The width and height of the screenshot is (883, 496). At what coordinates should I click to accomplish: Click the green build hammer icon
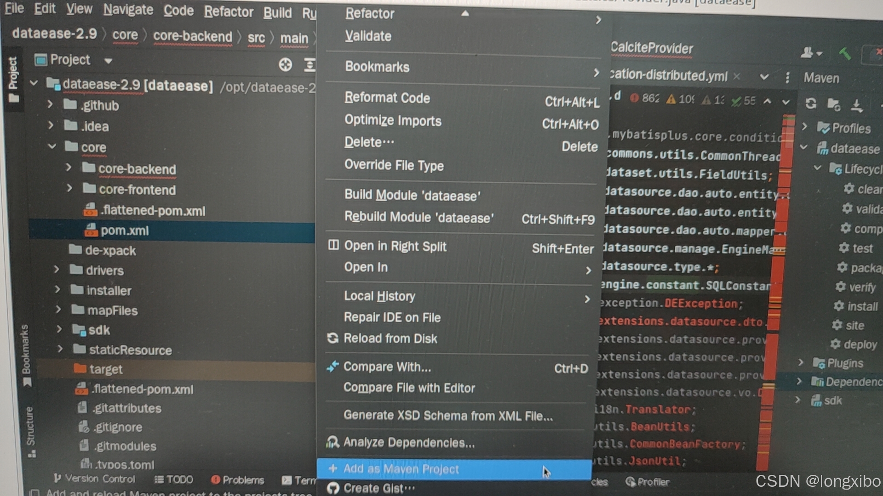844,53
